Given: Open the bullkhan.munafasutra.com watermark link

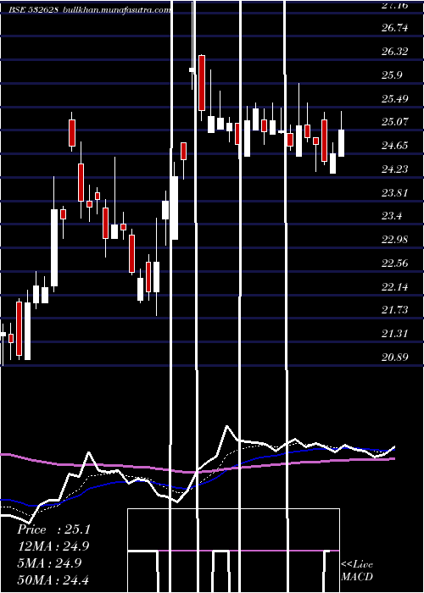Looking at the screenshot, I should (116, 10).
